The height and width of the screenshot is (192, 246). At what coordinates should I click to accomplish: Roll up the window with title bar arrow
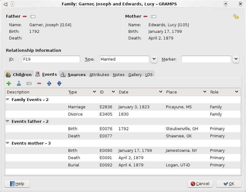[x=225, y=4]
